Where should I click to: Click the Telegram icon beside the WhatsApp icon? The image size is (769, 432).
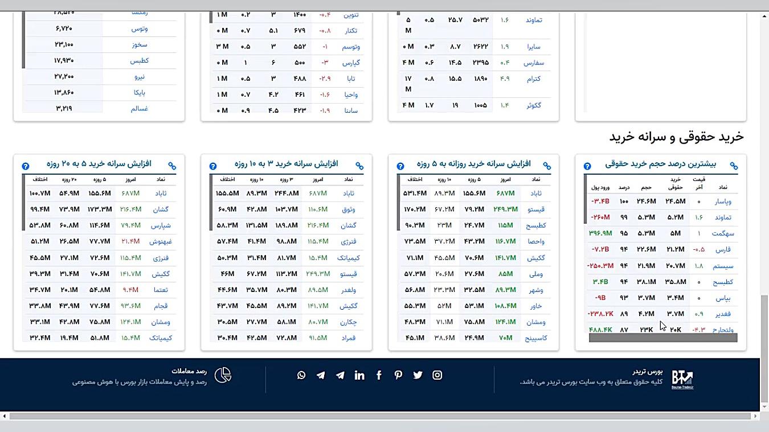321,375
